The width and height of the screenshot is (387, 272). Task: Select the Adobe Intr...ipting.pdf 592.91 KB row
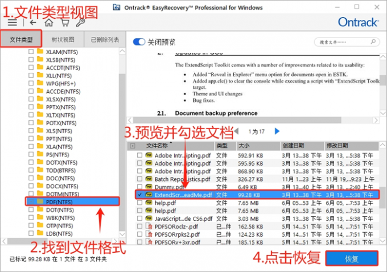click(x=257, y=155)
